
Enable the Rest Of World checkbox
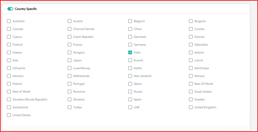coord(191,84)
